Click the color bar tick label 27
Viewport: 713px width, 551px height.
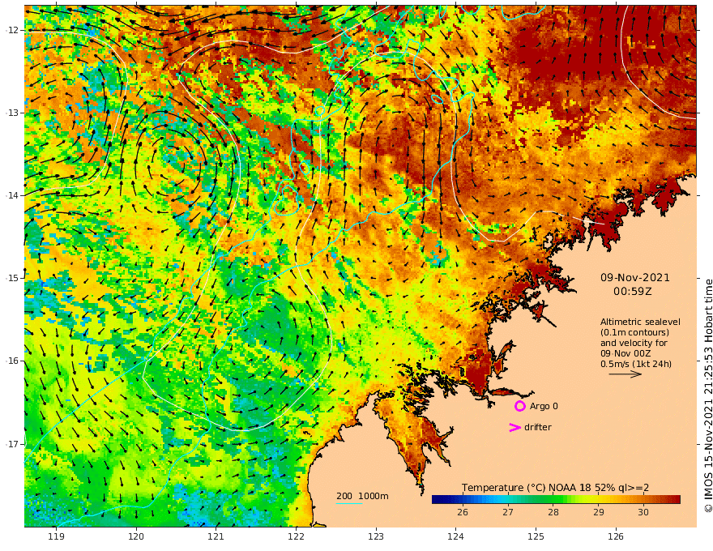[x=508, y=512]
